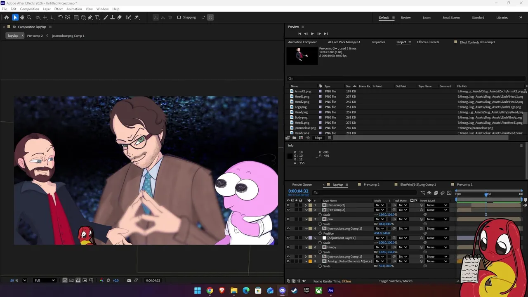Switch to the Pre-comp 2 timeline tab
Screen dimensions: 528x297
tap(371, 184)
